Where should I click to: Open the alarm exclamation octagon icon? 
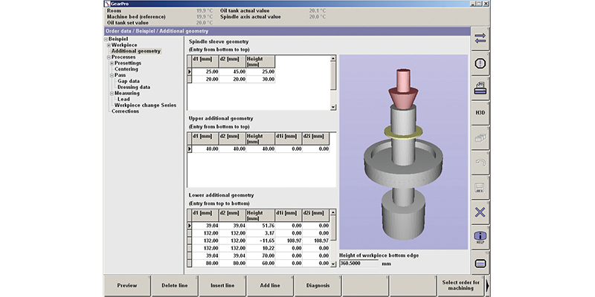pyautogui.click(x=480, y=64)
